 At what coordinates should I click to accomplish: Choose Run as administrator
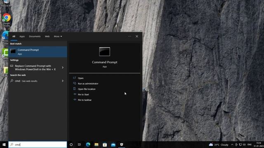(88, 83)
